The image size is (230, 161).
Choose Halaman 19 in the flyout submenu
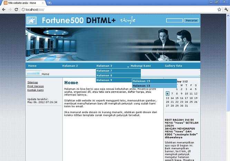coord(154,81)
